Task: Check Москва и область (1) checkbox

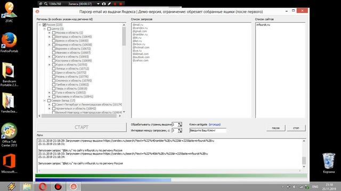Action: pyautogui.click(x=54, y=33)
